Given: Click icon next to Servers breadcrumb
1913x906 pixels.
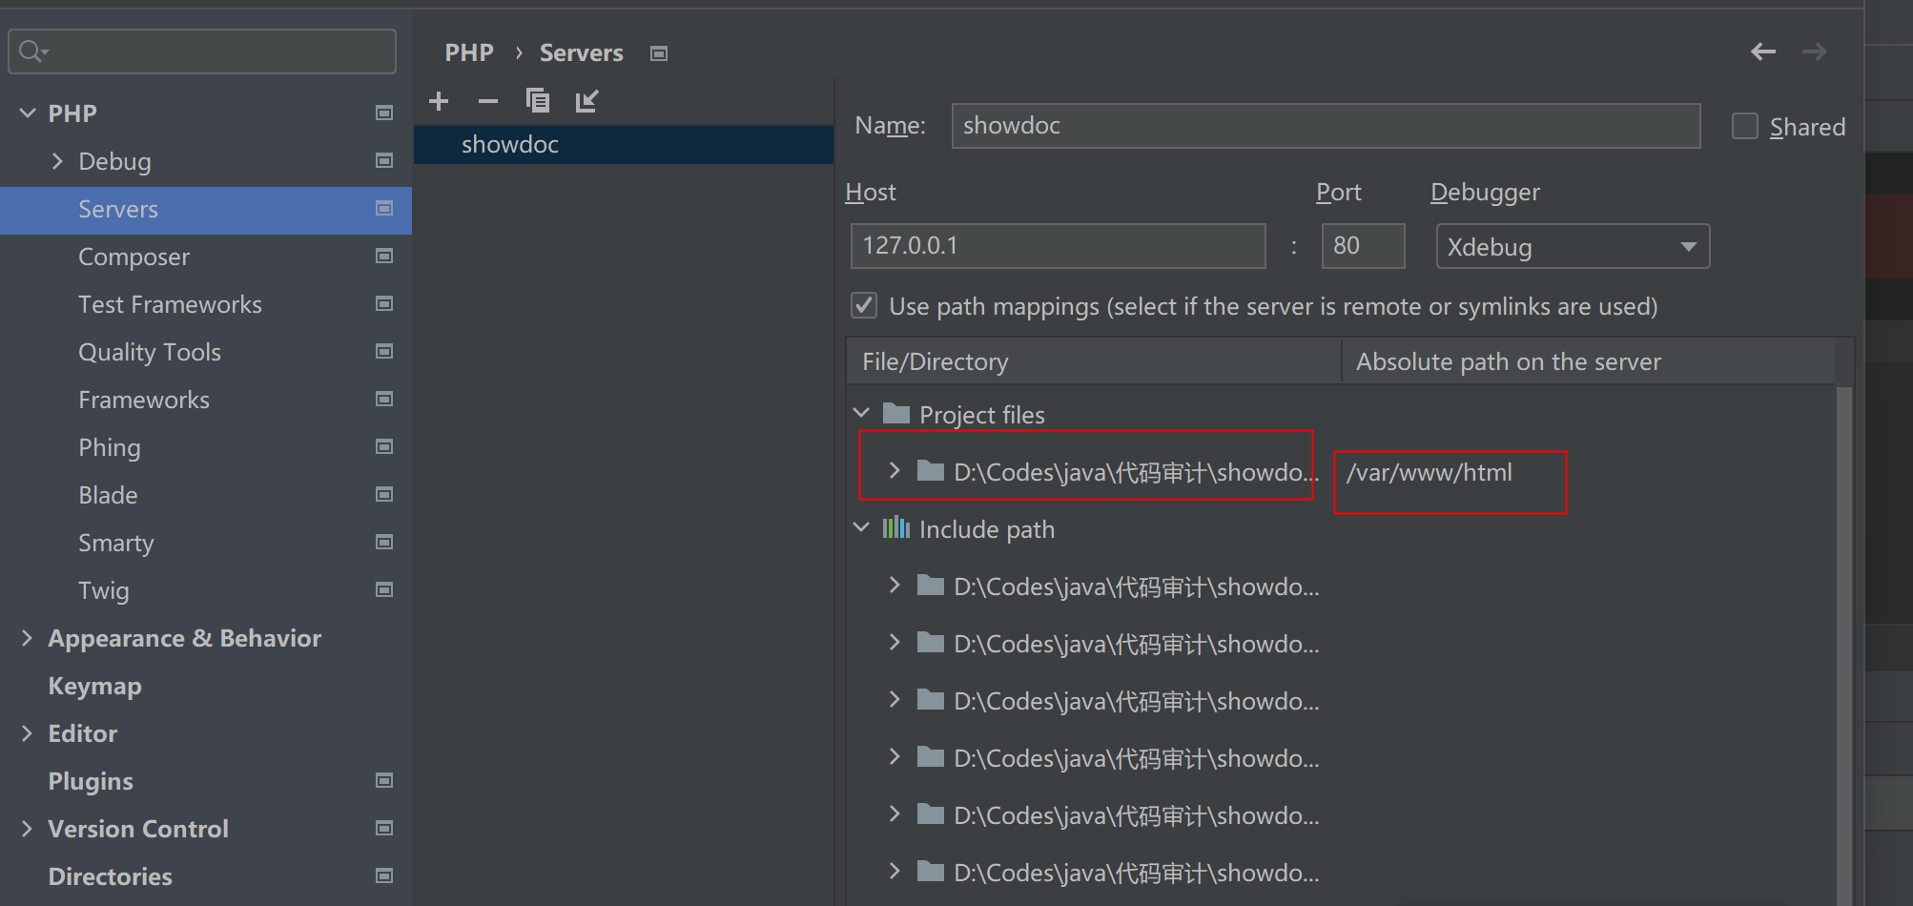Looking at the screenshot, I should point(659,53).
